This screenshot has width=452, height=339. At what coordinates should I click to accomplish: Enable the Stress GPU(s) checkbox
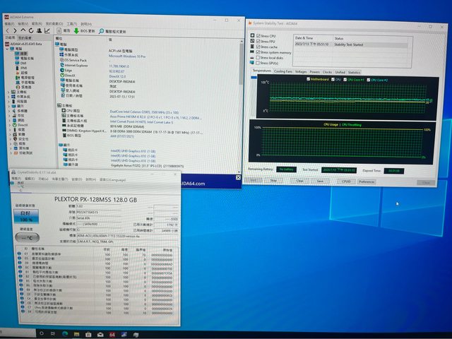pos(258,64)
